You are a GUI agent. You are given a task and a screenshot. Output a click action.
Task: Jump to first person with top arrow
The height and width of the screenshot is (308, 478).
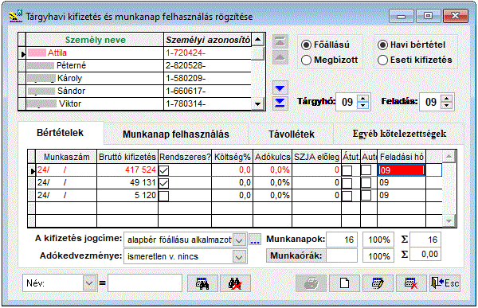[x=280, y=41]
